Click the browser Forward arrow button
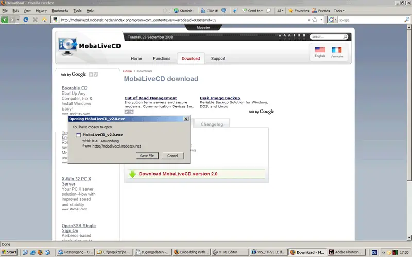Image resolution: width=412 pixels, height=257 pixels. (x=12, y=20)
